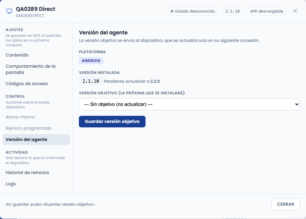
Task: Click the Pendiente actualizar a 2.2.0 text
Action: 132,81
